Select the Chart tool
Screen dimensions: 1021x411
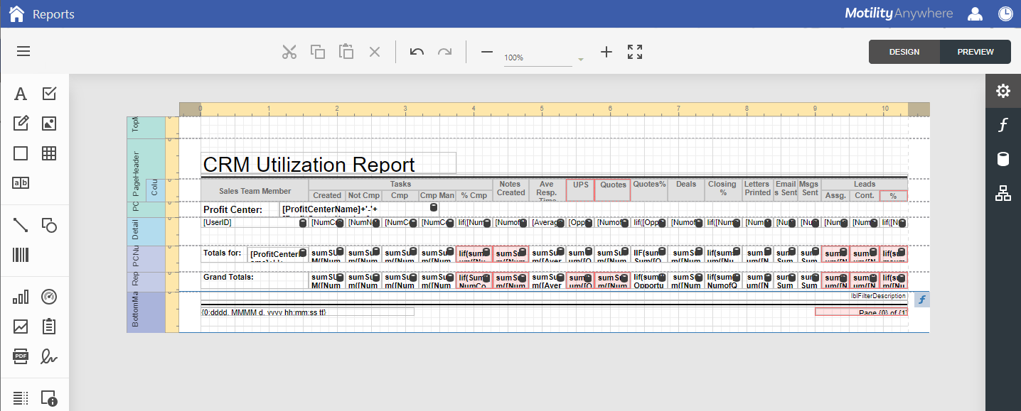(x=20, y=296)
